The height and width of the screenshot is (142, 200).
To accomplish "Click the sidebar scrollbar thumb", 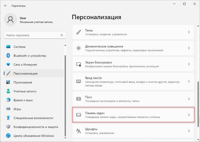I will click(x=65, y=96).
